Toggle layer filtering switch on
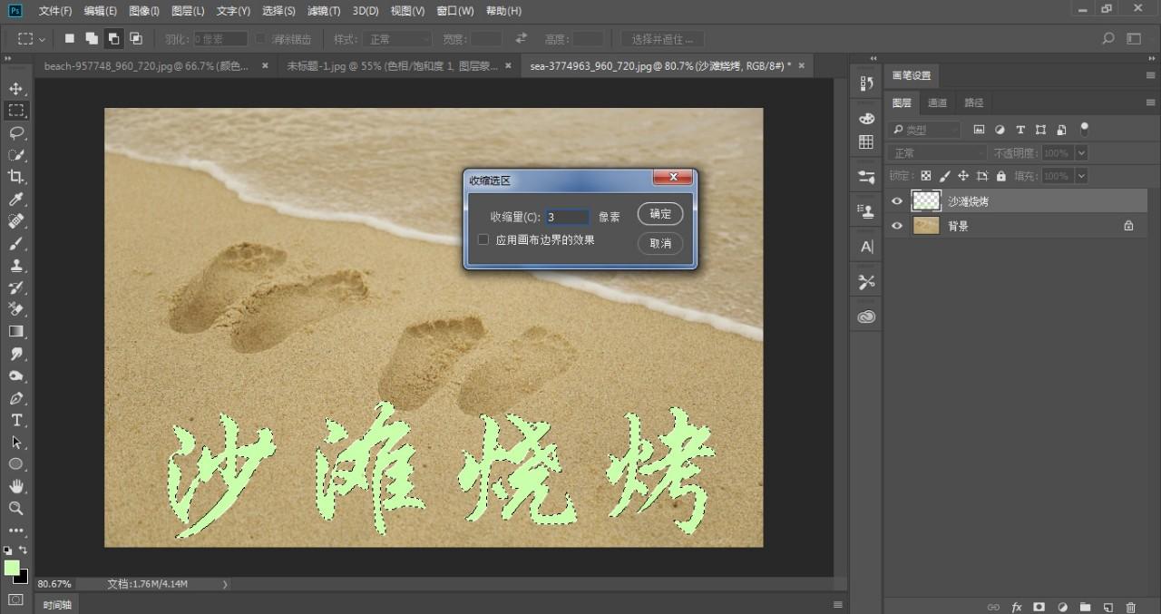Screen dimensions: 1161x614 1084,129
